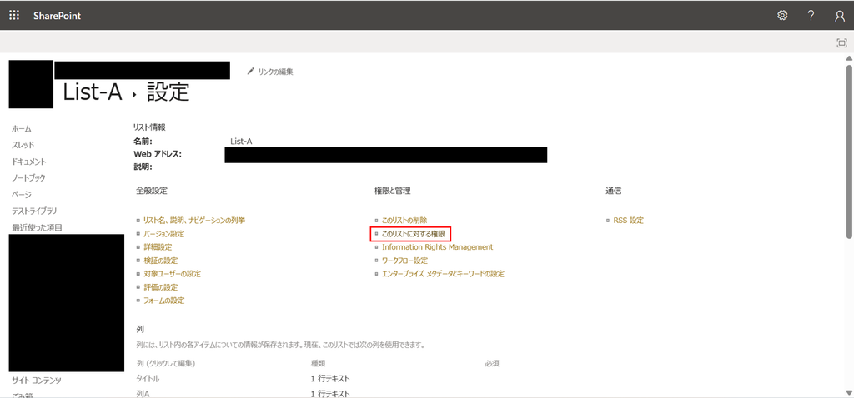Viewport: 854px width, 398px height.
Task: Open ドキュメント in the left navigation
Action: (x=29, y=162)
